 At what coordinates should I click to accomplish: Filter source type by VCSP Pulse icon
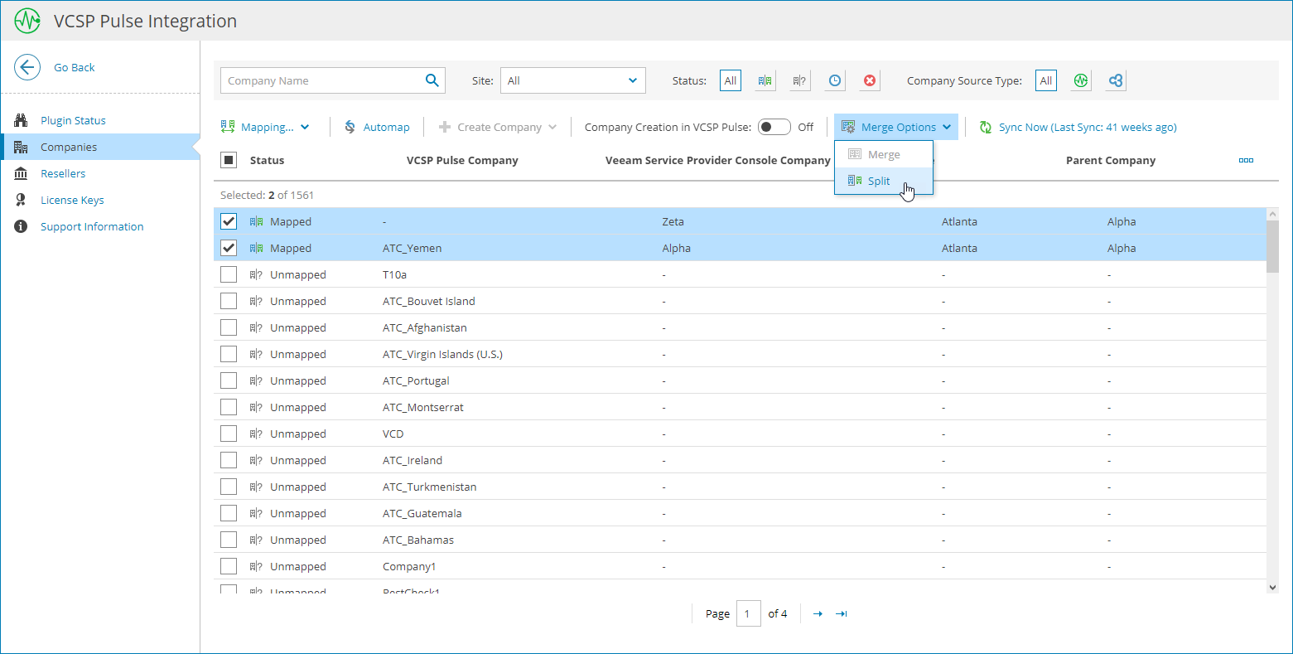(1080, 80)
